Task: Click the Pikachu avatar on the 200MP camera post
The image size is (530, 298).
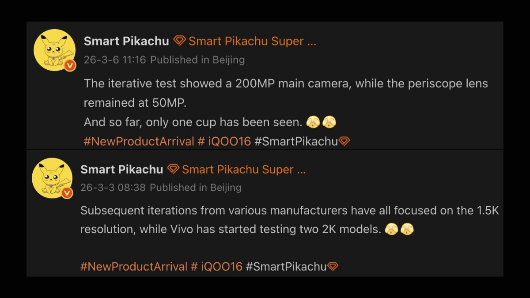Action: tap(54, 49)
